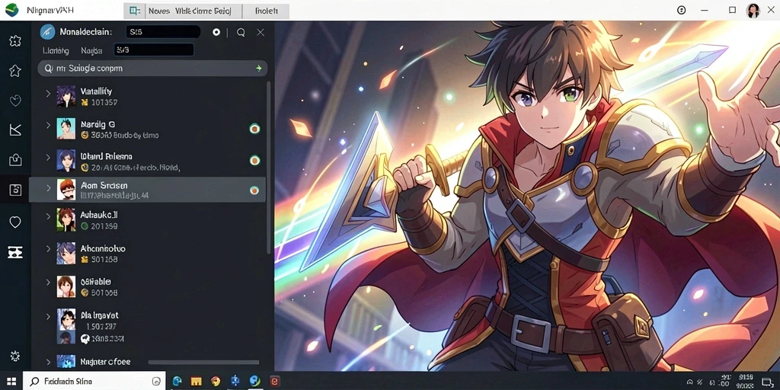Click the horizontal scrollbar at the panel bottom

203,362
